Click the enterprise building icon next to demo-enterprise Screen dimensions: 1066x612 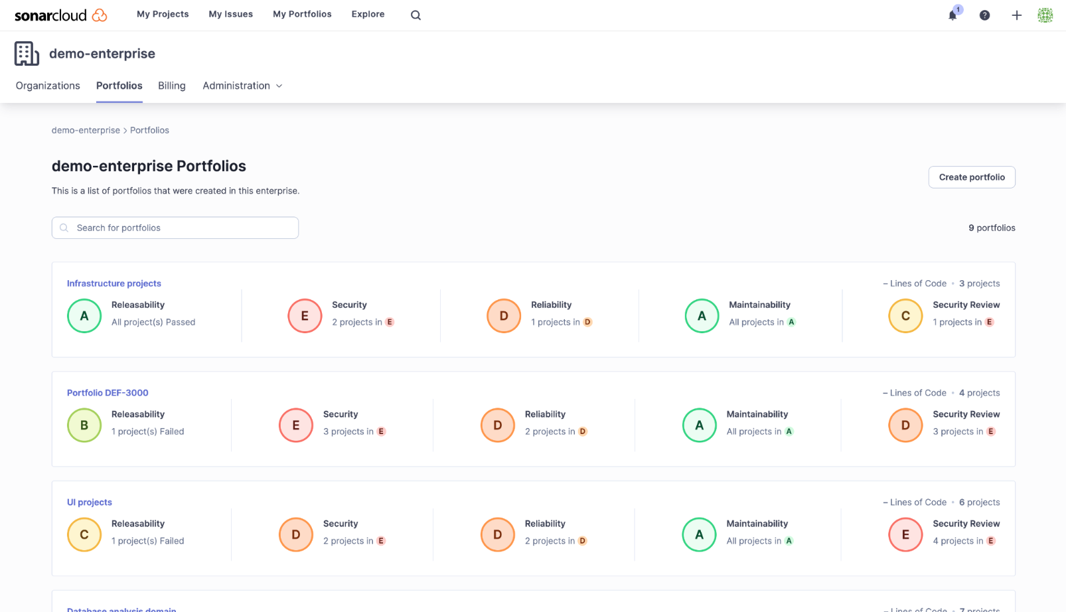(26, 53)
